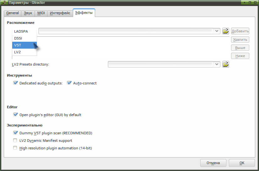Click inside the plugin path input field
This screenshot has width=259, height=171.
click(x=126, y=31)
